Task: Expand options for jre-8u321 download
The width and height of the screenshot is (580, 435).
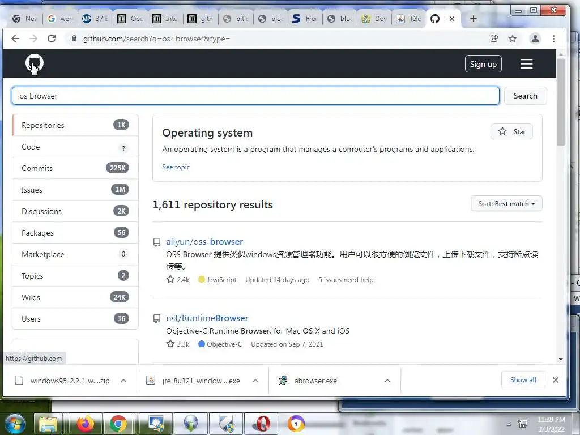Action: (255, 381)
